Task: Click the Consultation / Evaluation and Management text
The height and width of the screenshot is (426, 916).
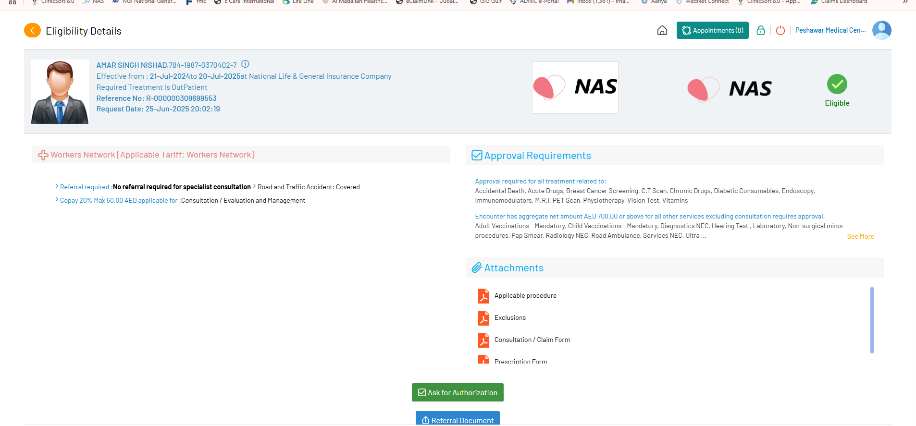Action: pyautogui.click(x=243, y=200)
